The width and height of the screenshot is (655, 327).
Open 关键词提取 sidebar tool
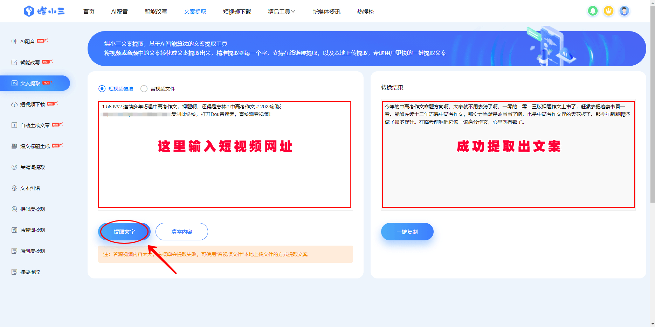coord(33,167)
